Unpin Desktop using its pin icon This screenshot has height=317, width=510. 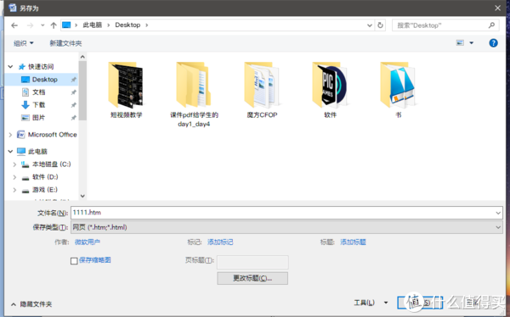[x=73, y=80]
